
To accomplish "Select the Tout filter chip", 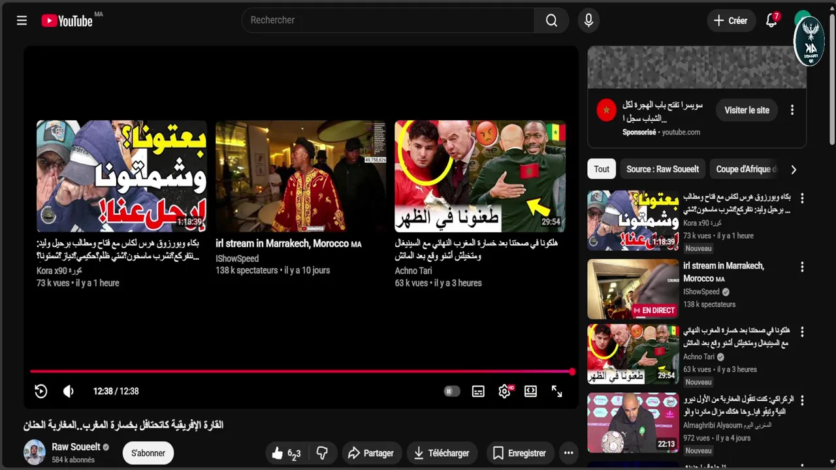I will tap(602, 169).
